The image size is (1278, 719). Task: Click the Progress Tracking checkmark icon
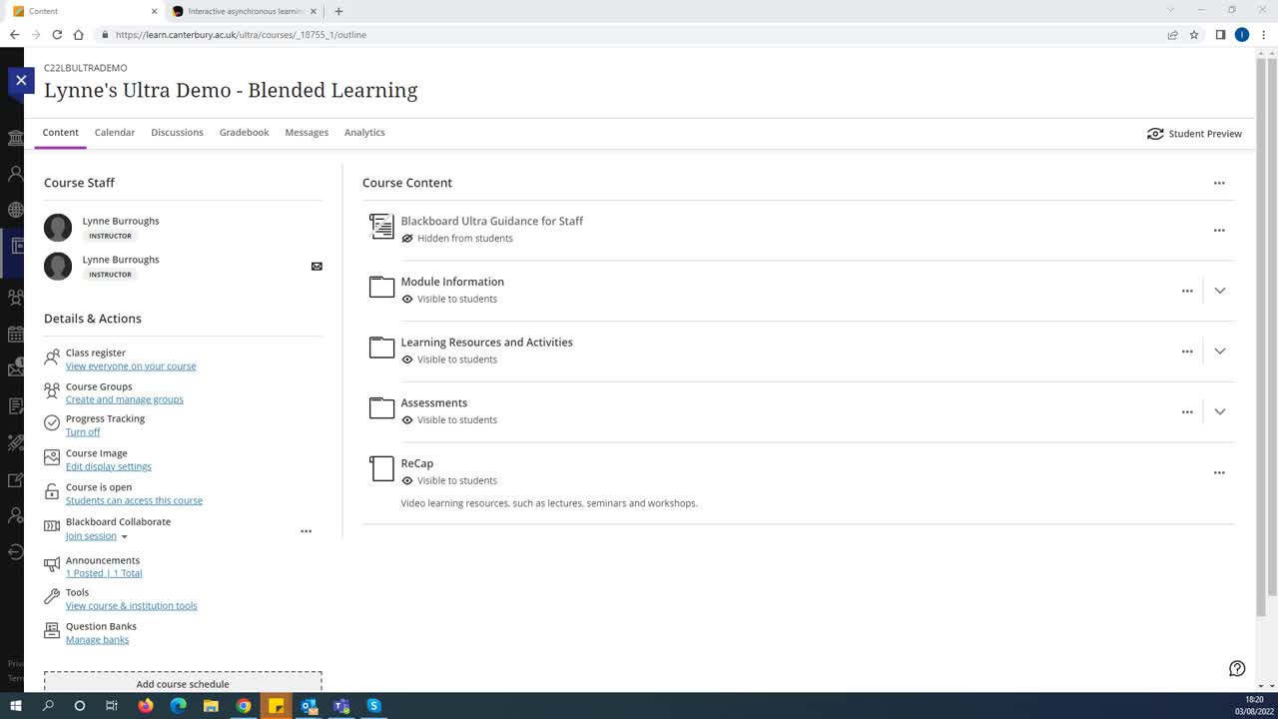[x=52, y=423]
